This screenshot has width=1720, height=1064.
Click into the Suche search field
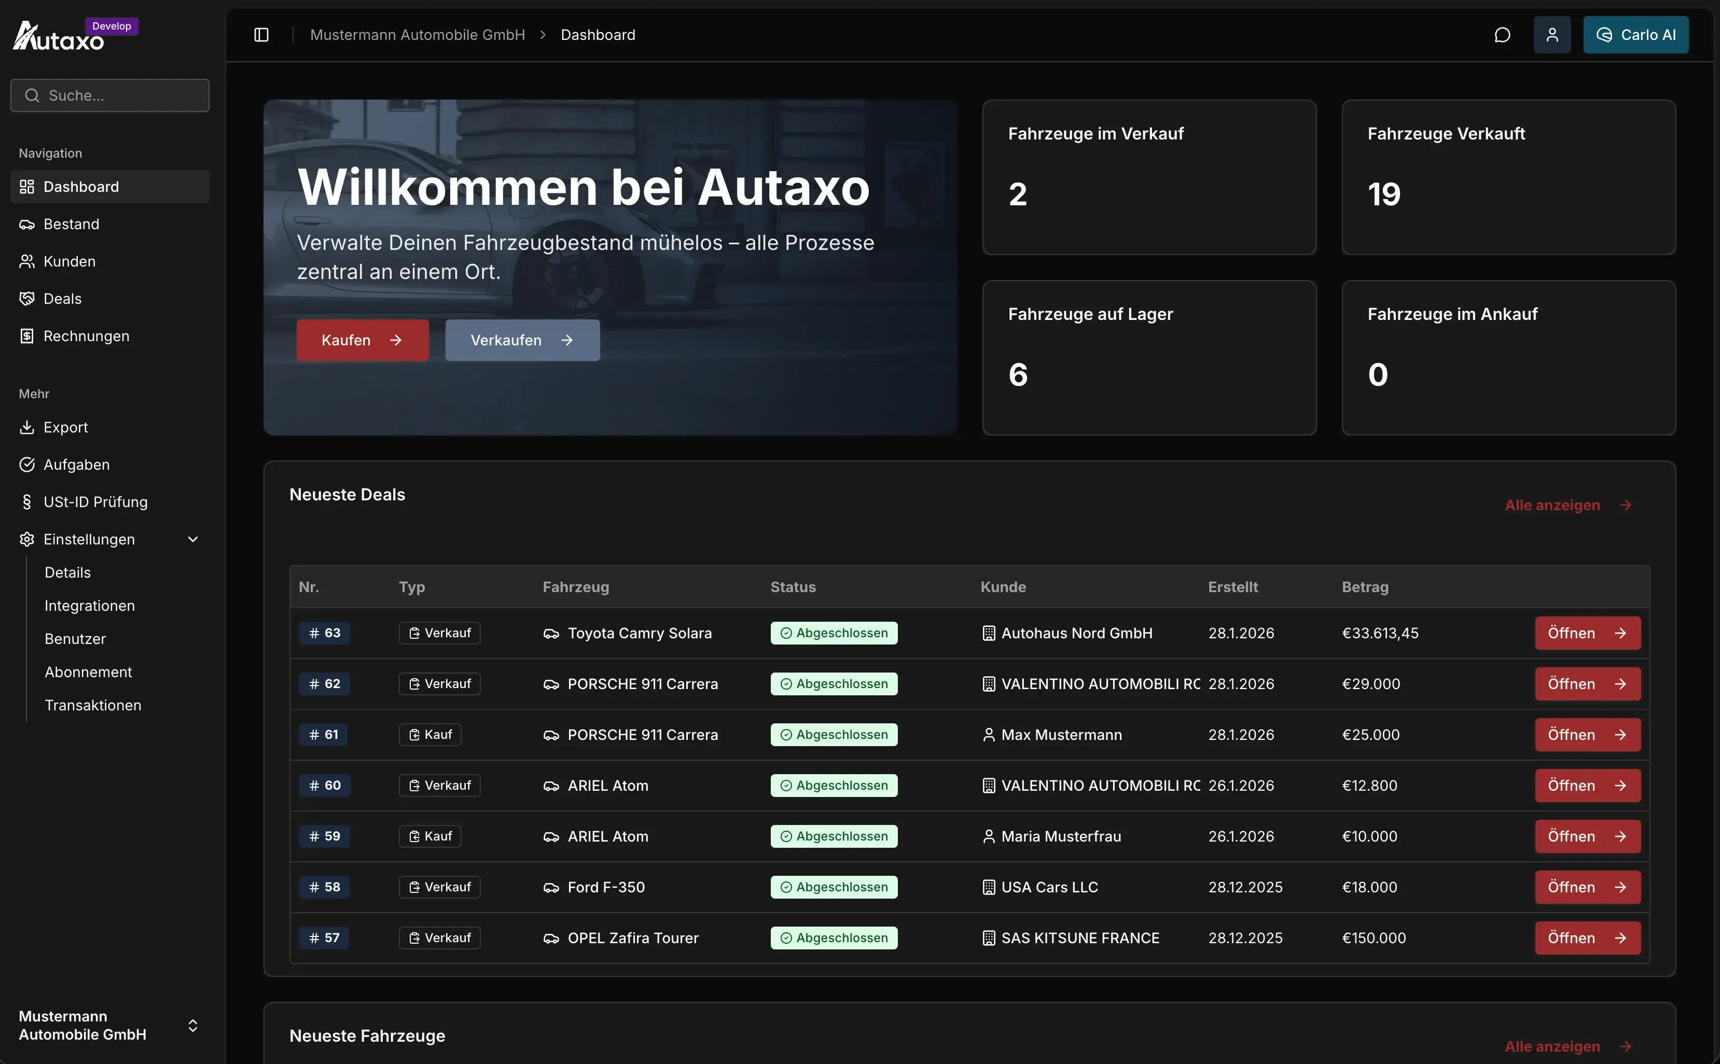[110, 95]
